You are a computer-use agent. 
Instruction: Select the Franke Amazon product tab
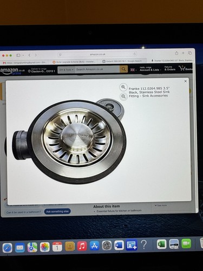tap(172, 60)
